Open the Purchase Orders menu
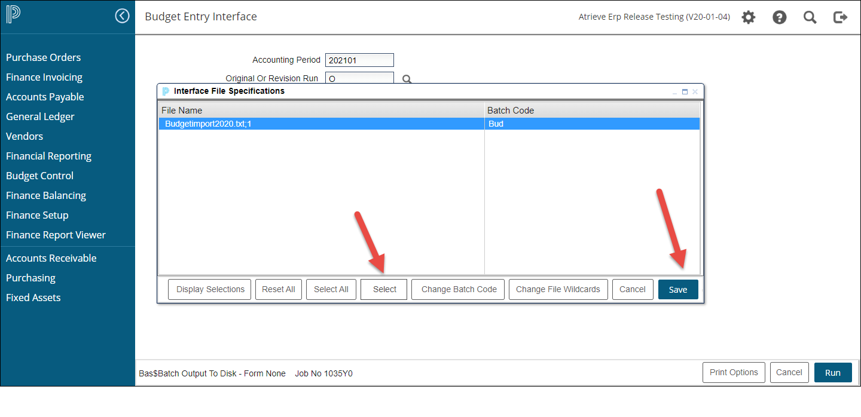The height and width of the screenshot is (417, 861). click(44, 57)
